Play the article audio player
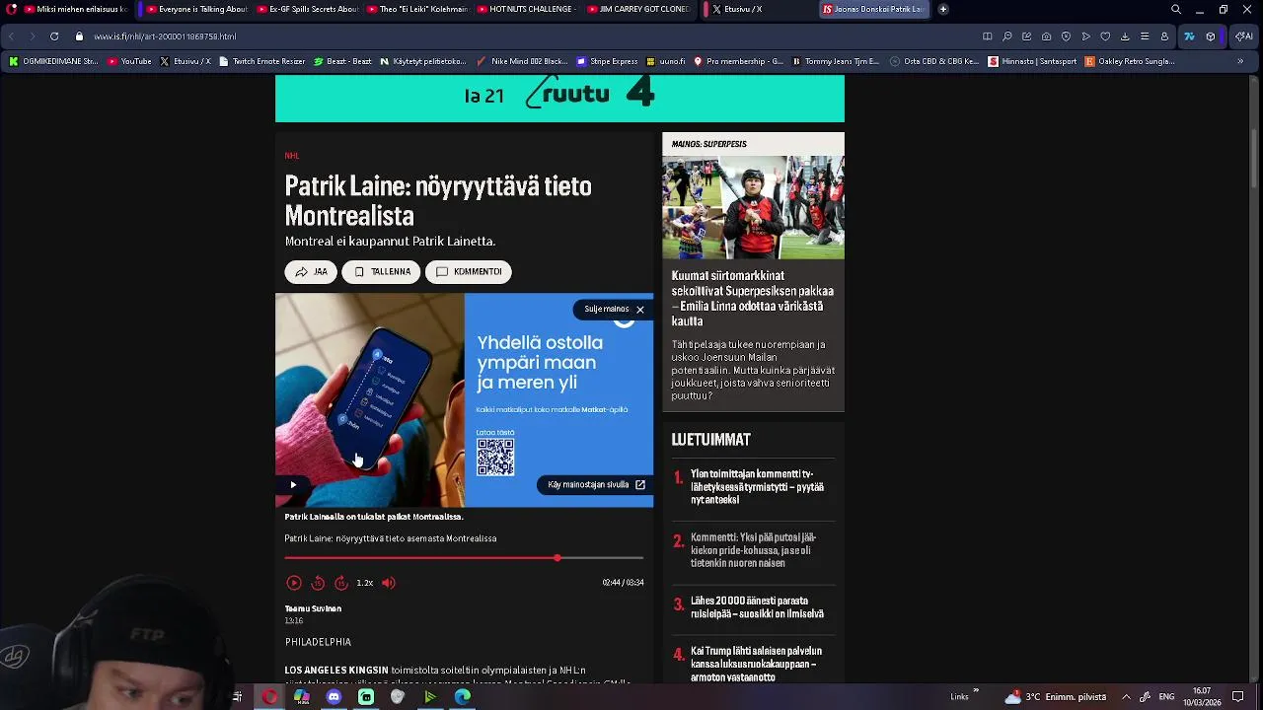The width and height of the screenshot is (1263, 710). [x=293, y=583]
